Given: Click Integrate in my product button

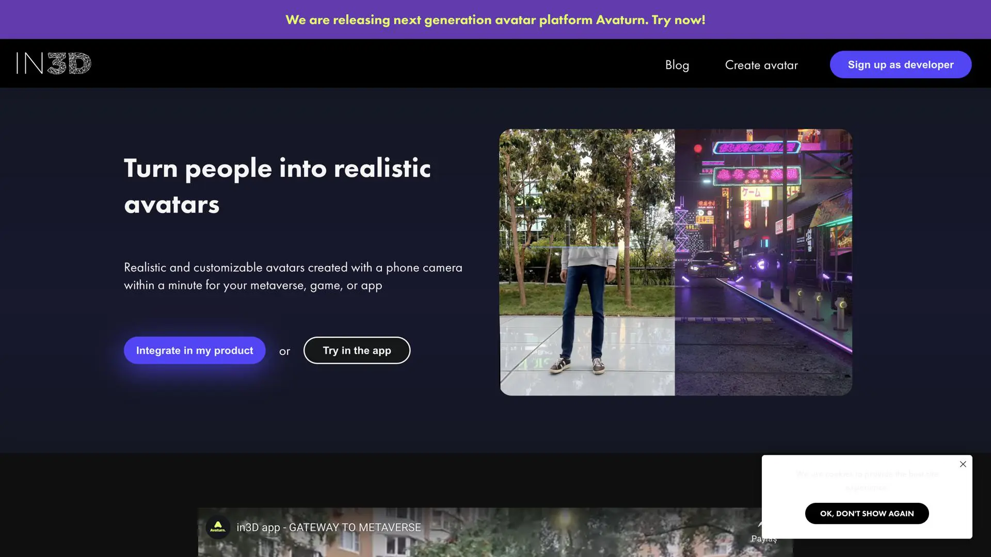Looking at the screenshot, I should [x=195, y=351].
